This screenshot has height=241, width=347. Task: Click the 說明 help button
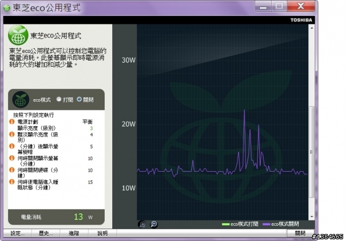coord(102,233)
